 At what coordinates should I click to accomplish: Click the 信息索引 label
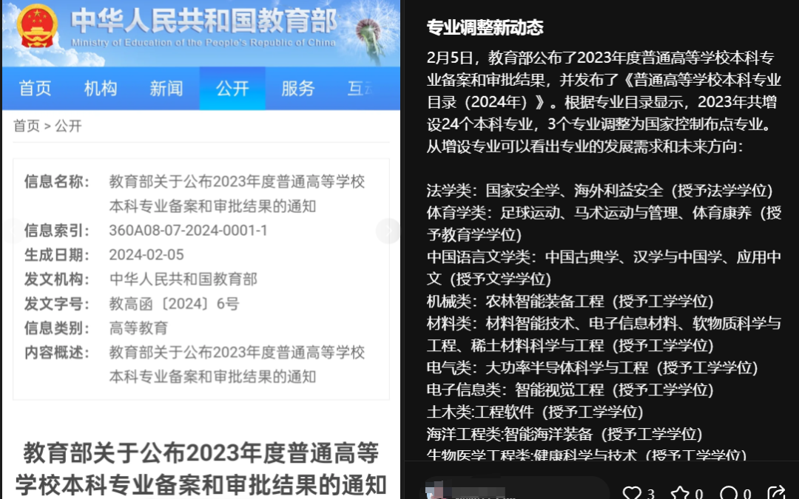point(56,231)
